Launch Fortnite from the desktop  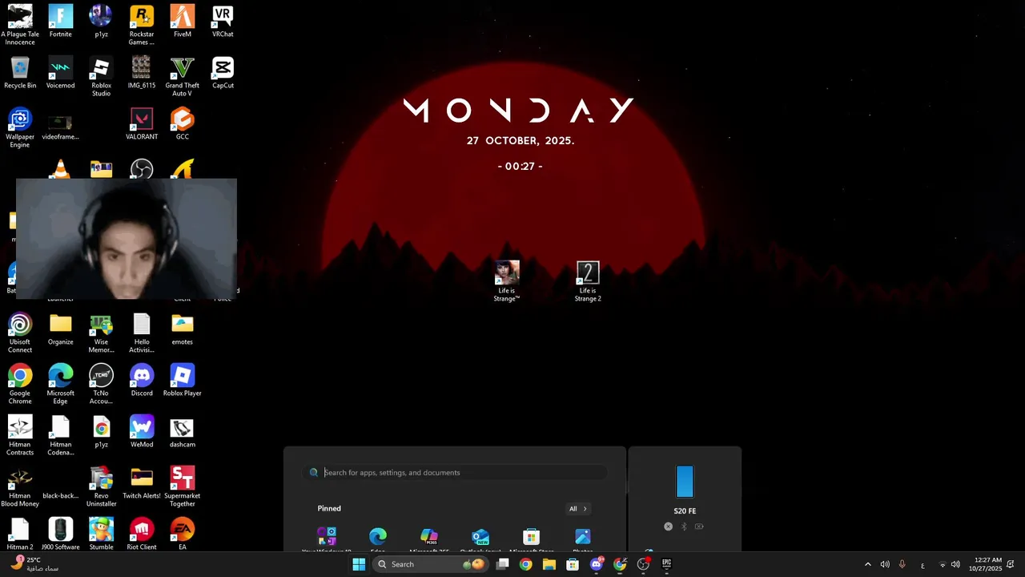[61, 22]
